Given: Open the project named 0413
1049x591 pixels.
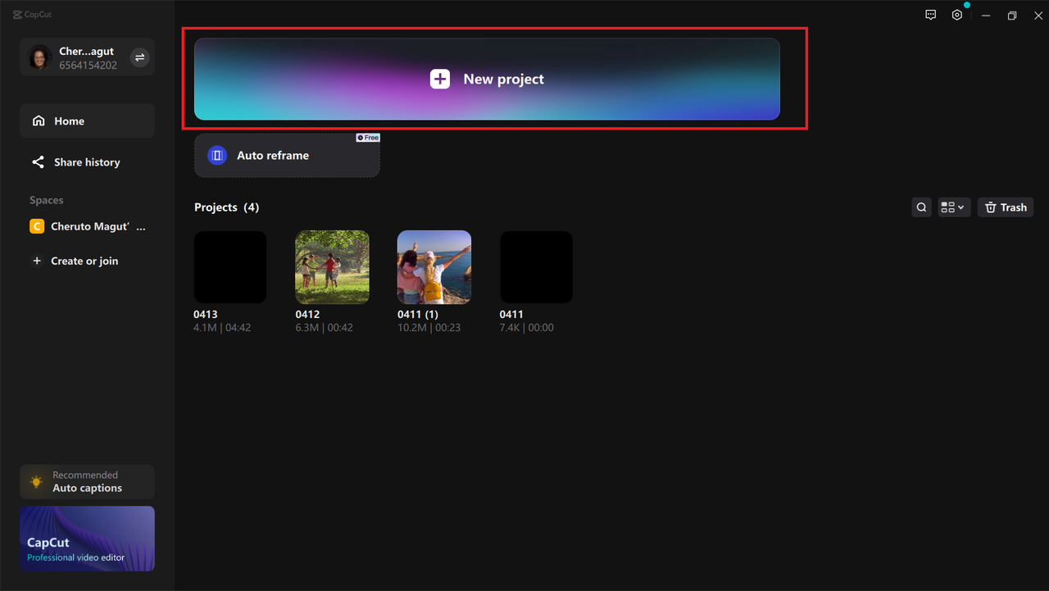Looking at the screenshot, I should pos(229,266).
